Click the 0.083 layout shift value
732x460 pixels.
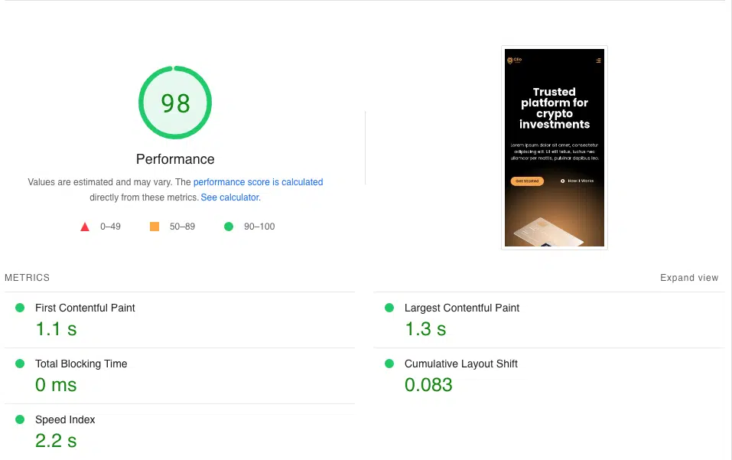428,385
